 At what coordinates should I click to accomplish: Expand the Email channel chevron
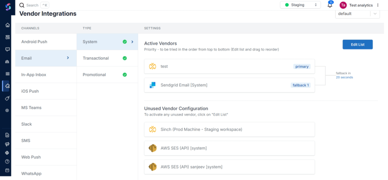point(68,58)
